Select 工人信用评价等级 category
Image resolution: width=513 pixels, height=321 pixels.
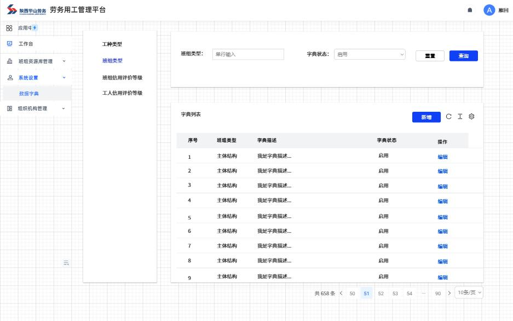click(122, 93)
